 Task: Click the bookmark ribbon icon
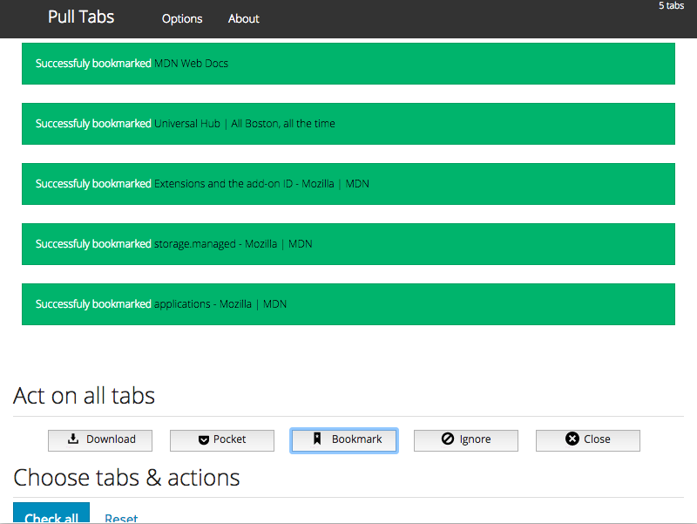tap(317, 439)
